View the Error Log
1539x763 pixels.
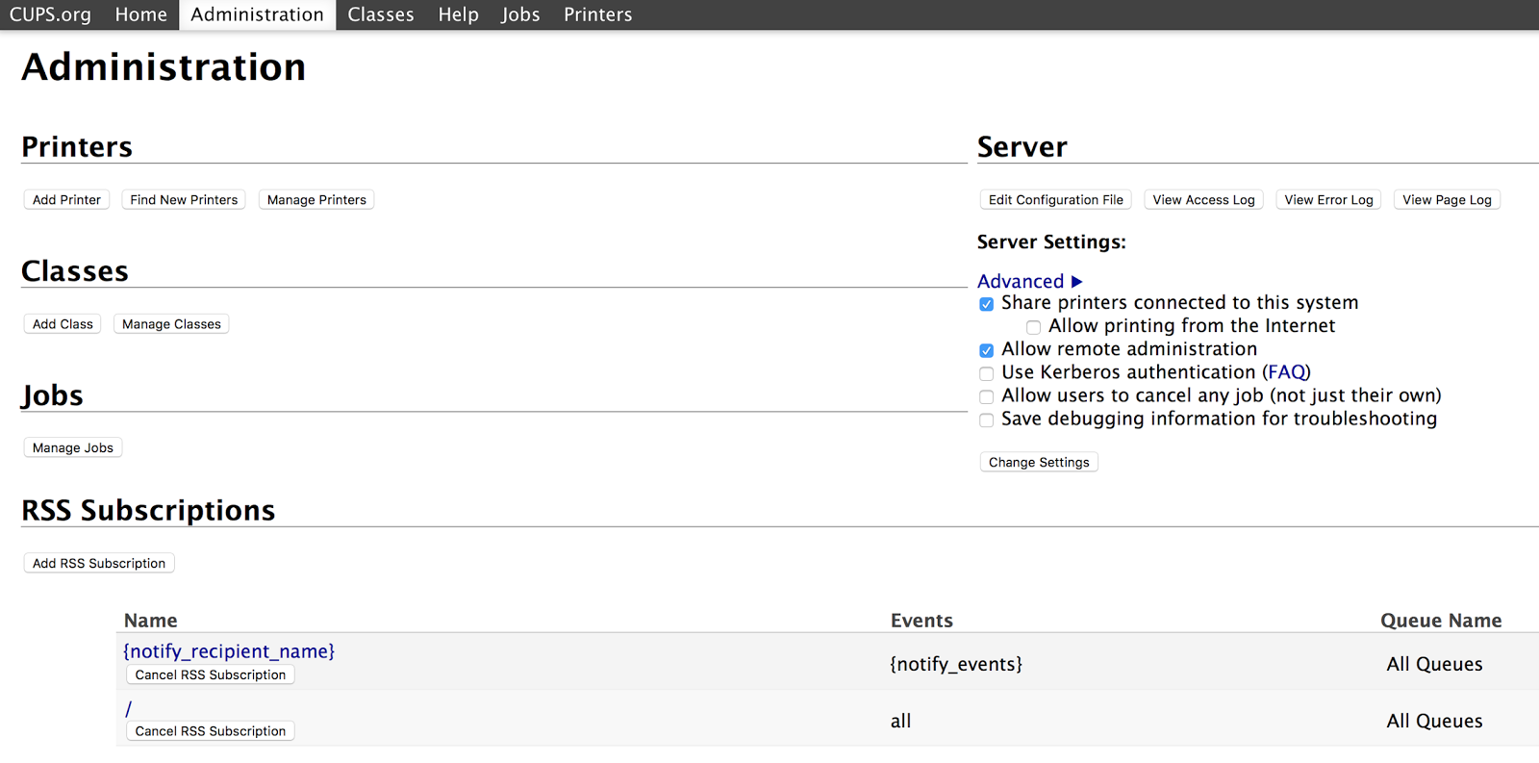pyautogui.click(x=1328, y=200)
